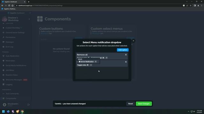Click the logout icon next to ShadowArc
Viewport: 204px width, 114px height.
tap(29, 105)
